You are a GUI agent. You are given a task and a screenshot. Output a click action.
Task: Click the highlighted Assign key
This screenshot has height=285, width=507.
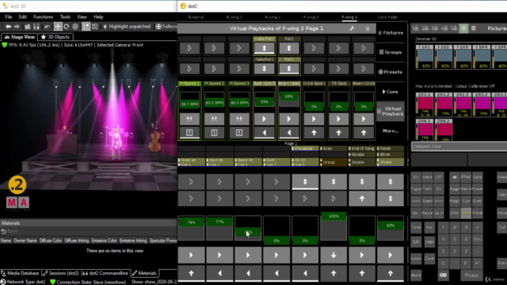466,213
